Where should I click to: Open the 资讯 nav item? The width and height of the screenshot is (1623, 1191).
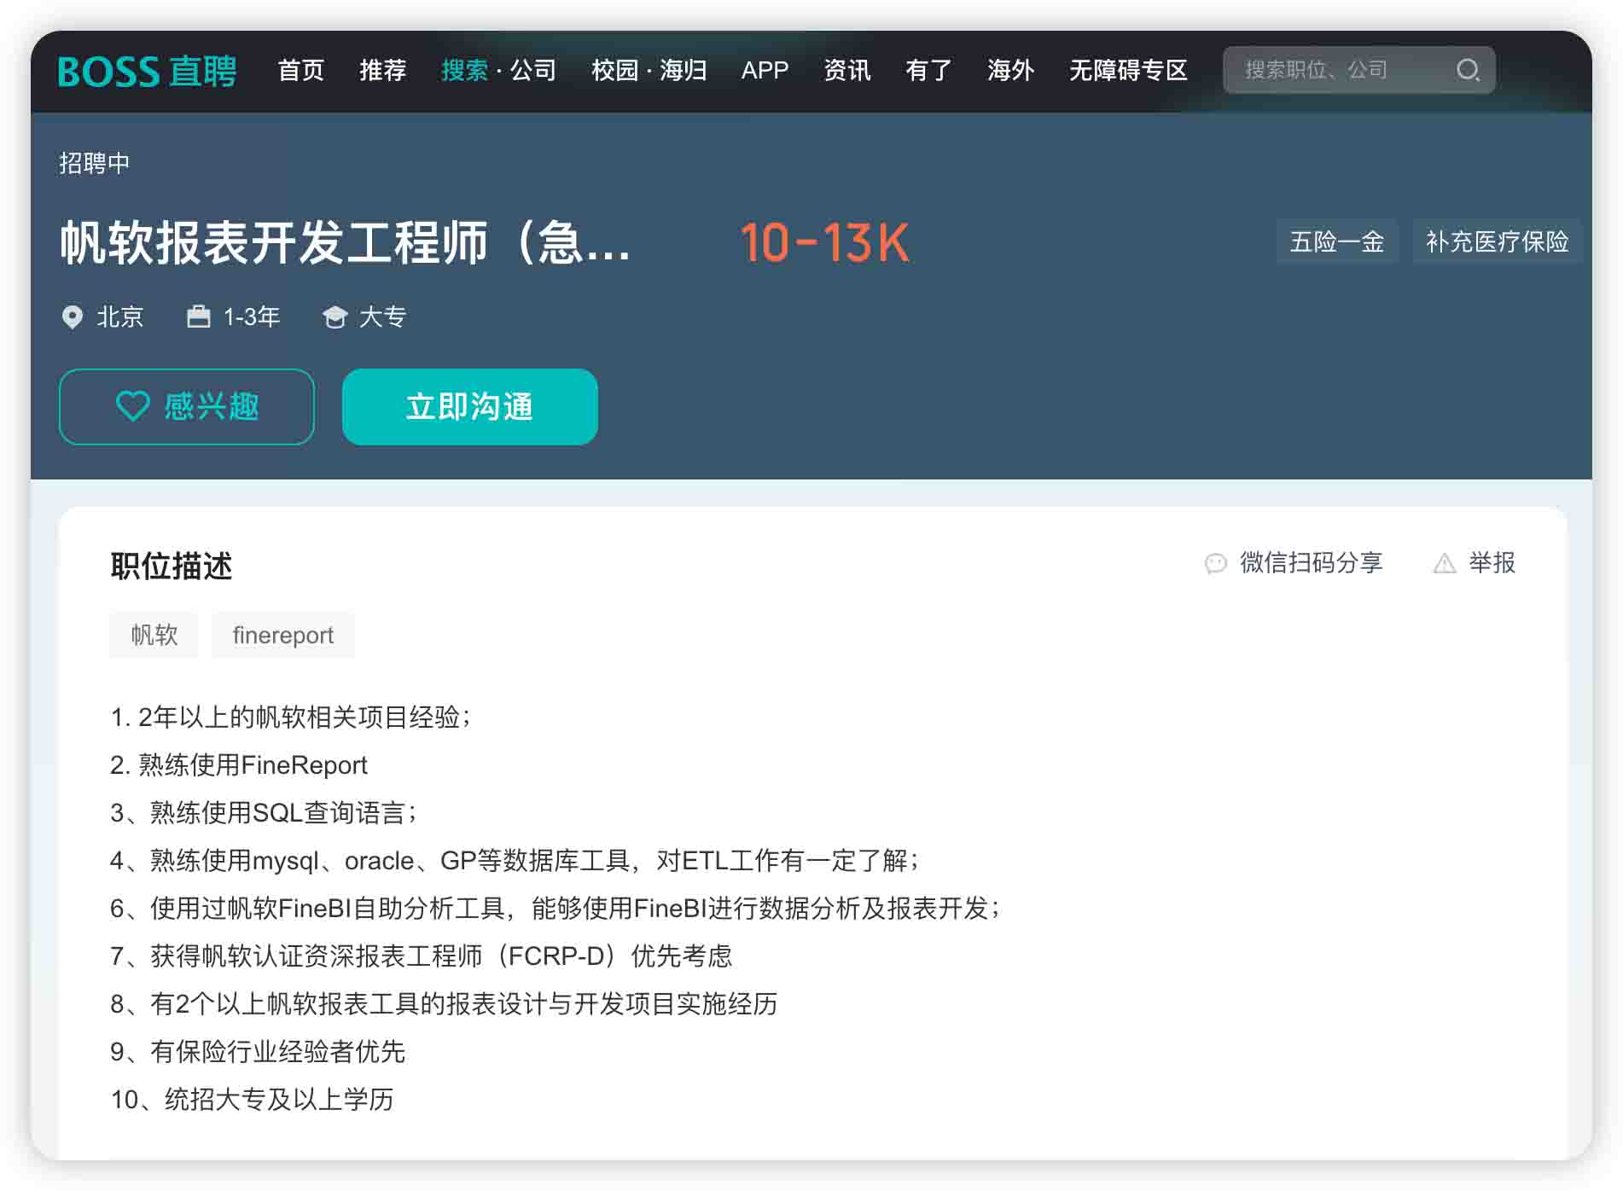[847, 70]
